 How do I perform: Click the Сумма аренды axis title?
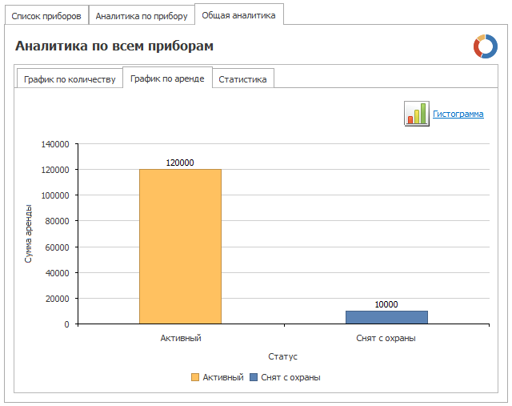click(28, 234)
